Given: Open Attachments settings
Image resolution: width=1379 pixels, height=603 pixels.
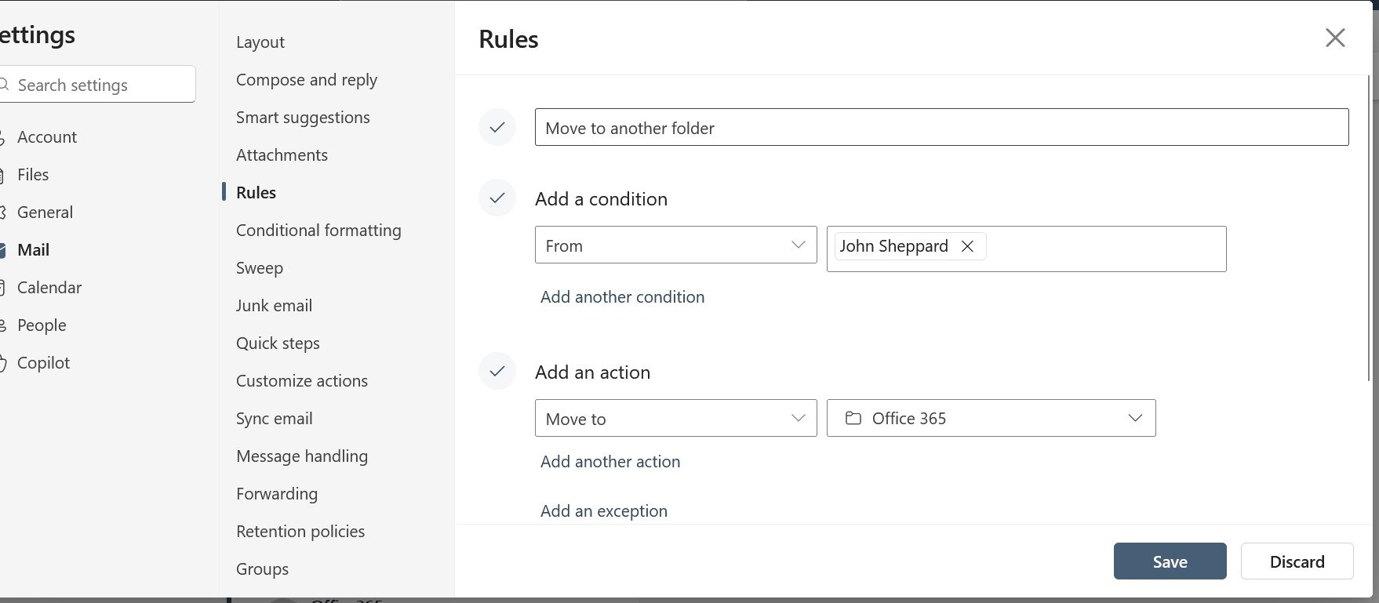Looking at the screenshot, I should click(282, 155).
